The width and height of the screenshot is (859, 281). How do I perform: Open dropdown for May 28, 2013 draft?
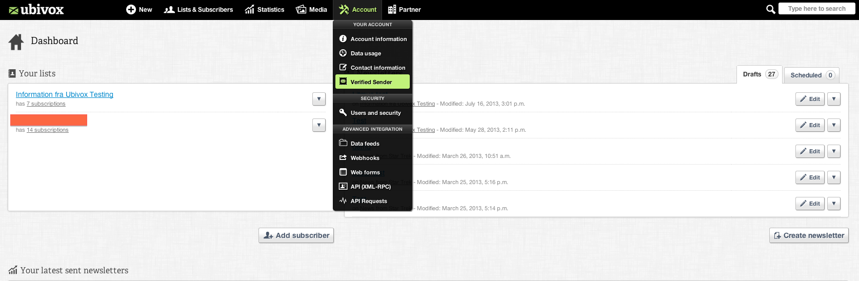click(x=834, y=125)
